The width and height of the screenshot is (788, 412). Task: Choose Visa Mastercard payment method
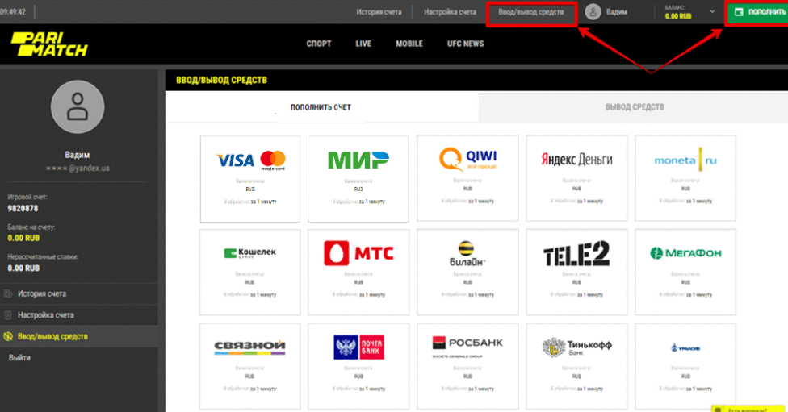tap(250, 179)
